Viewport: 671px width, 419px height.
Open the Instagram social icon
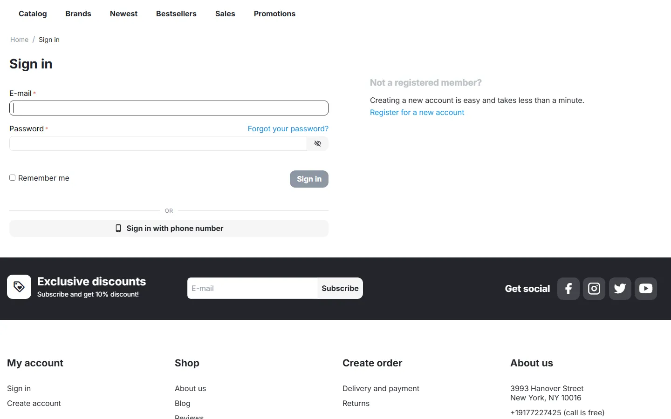point(594,289)
